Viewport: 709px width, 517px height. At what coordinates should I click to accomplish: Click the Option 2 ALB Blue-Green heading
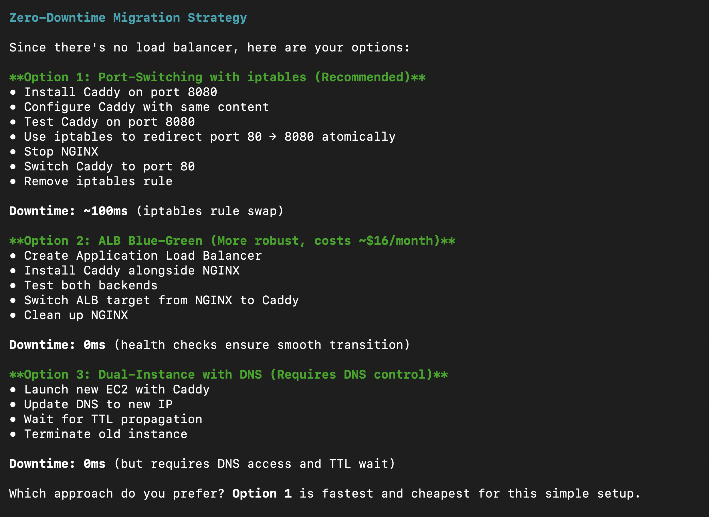point(232,241)
